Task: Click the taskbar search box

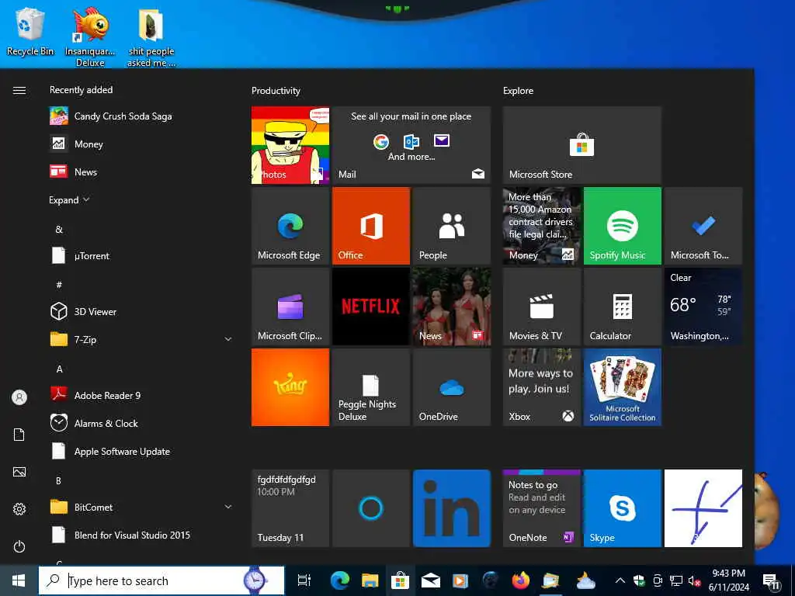Action: 161,580
